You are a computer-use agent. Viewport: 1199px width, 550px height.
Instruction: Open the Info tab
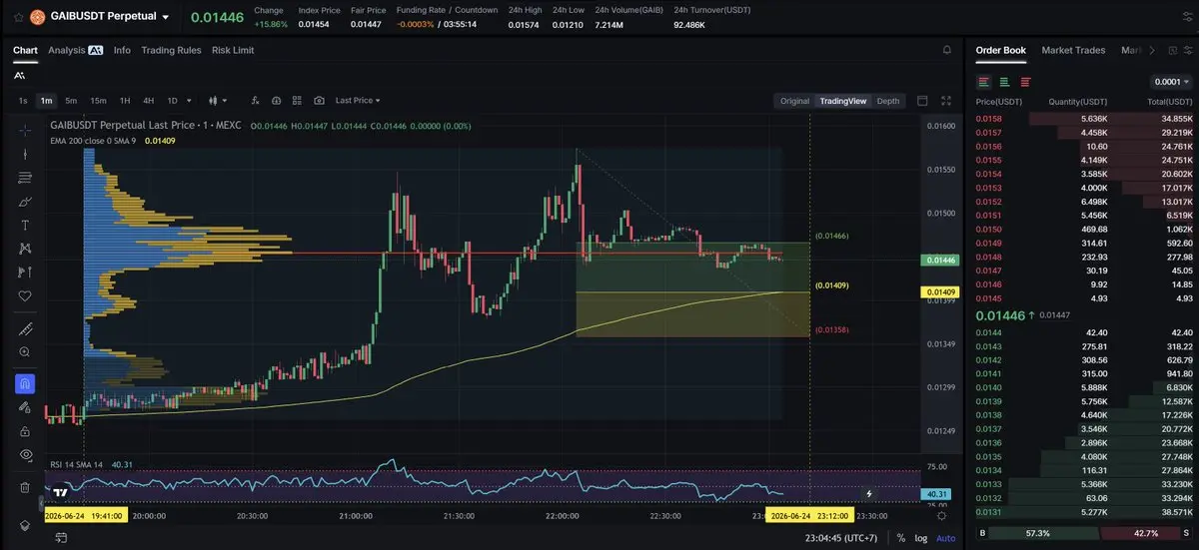tap(122, 50)
